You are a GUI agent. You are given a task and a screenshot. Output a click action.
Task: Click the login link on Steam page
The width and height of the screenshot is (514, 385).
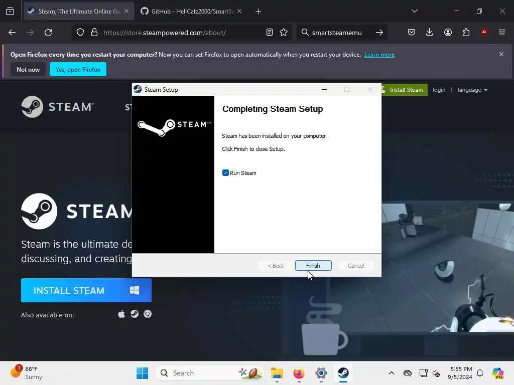(439, 90)
